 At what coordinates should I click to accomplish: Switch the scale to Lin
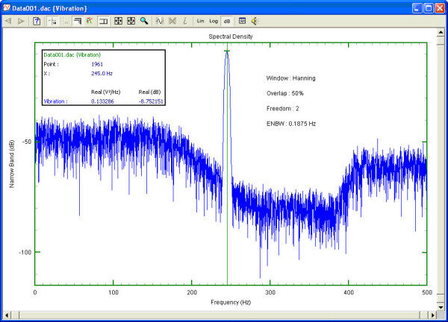(x=200, y=22)
